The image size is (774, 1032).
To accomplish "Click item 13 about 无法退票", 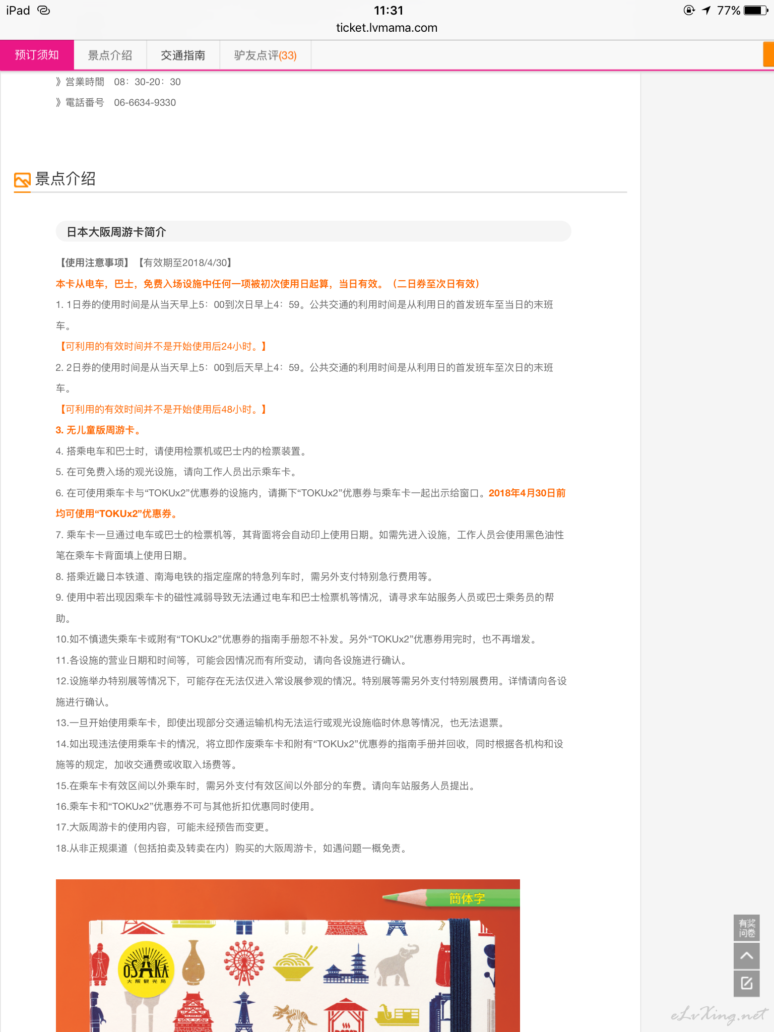I will click(x=281, y=723).
